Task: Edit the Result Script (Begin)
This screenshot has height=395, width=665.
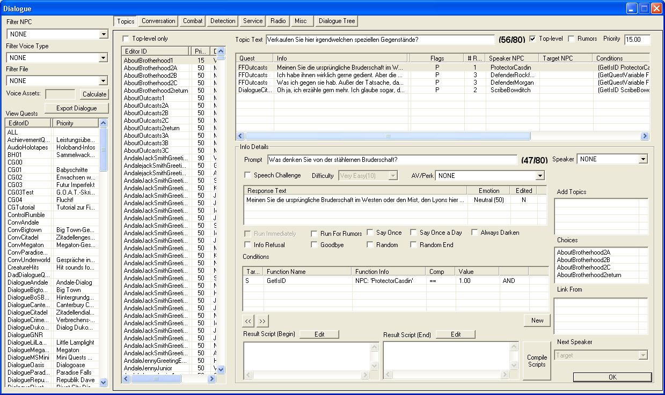Action: 319,334
